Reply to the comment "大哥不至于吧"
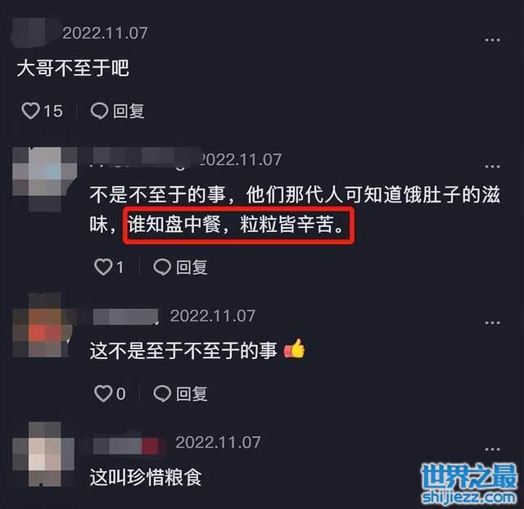The image size is (524, 509). point(117,111)
